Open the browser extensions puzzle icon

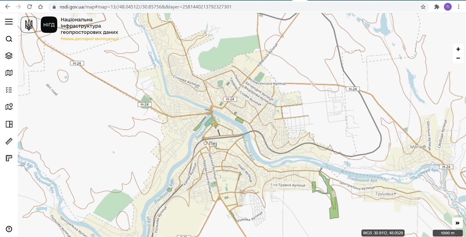(437, 7)
